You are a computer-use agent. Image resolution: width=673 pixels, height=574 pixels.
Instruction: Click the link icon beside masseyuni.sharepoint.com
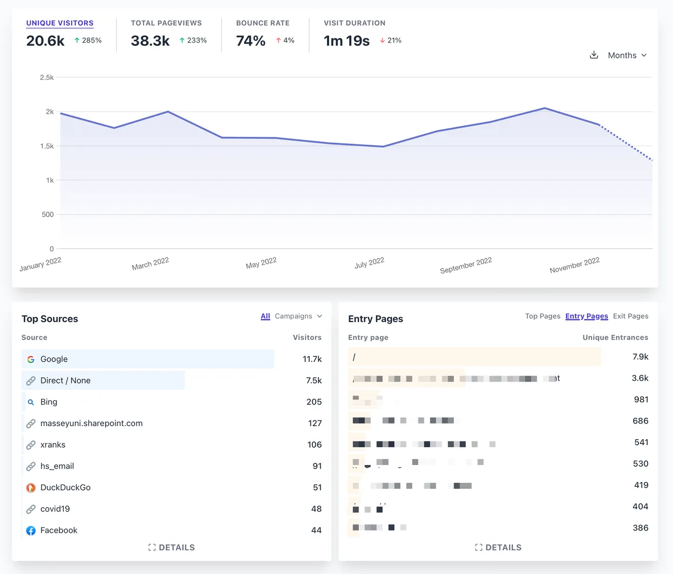coord(31,424)
